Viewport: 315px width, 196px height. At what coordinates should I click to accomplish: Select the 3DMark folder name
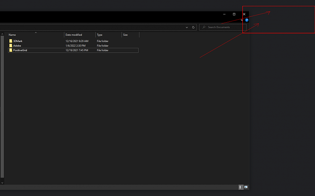[18, 41]
